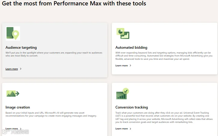218x136 pixels.
Task: Open Learn more under Image creation
Action: [x=12, y=129]
